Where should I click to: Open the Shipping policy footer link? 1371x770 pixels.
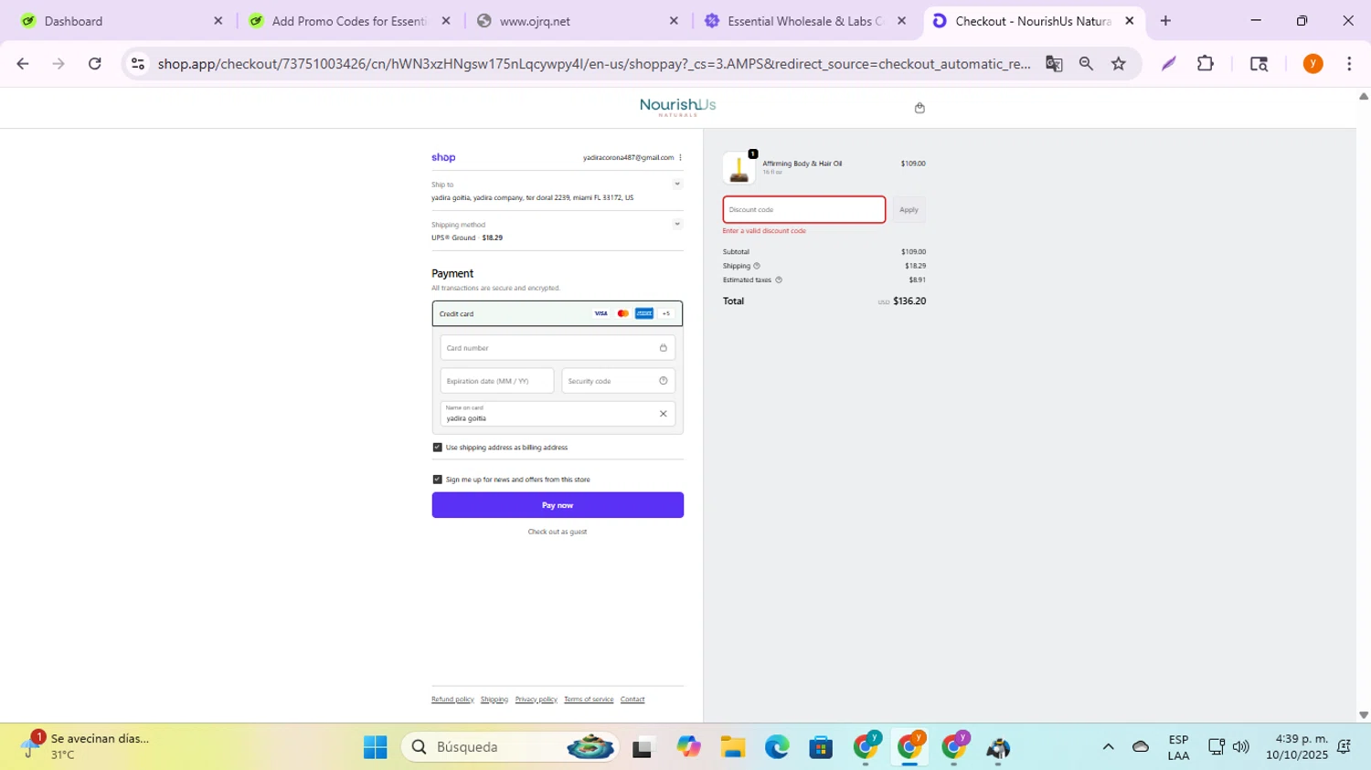[x=494, y=700]
